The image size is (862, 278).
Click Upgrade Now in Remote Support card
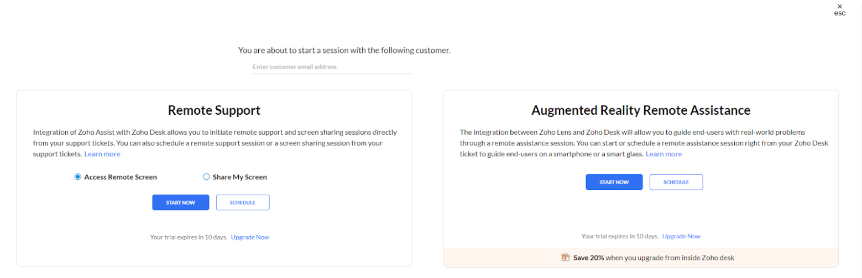(x=250, y=237)
